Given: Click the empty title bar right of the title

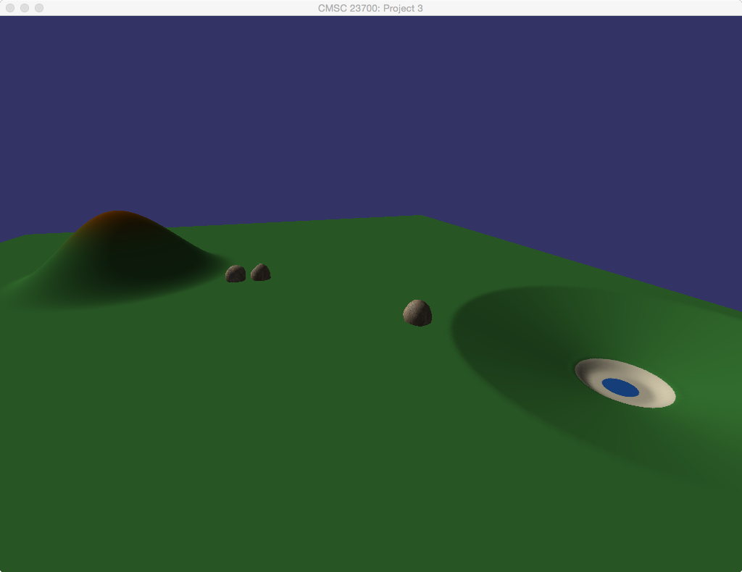Looking at the screenshot, I should point(580,8).
